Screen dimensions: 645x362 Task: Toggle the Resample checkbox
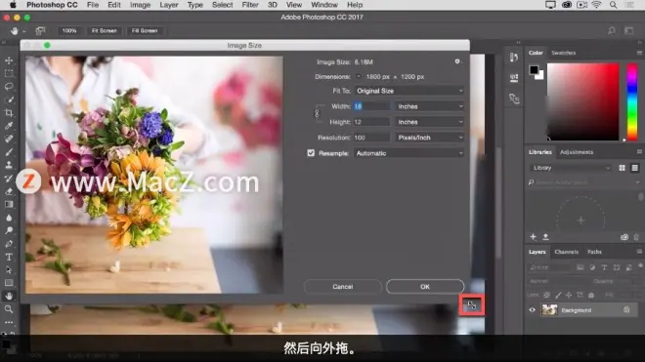coord(311,153)
